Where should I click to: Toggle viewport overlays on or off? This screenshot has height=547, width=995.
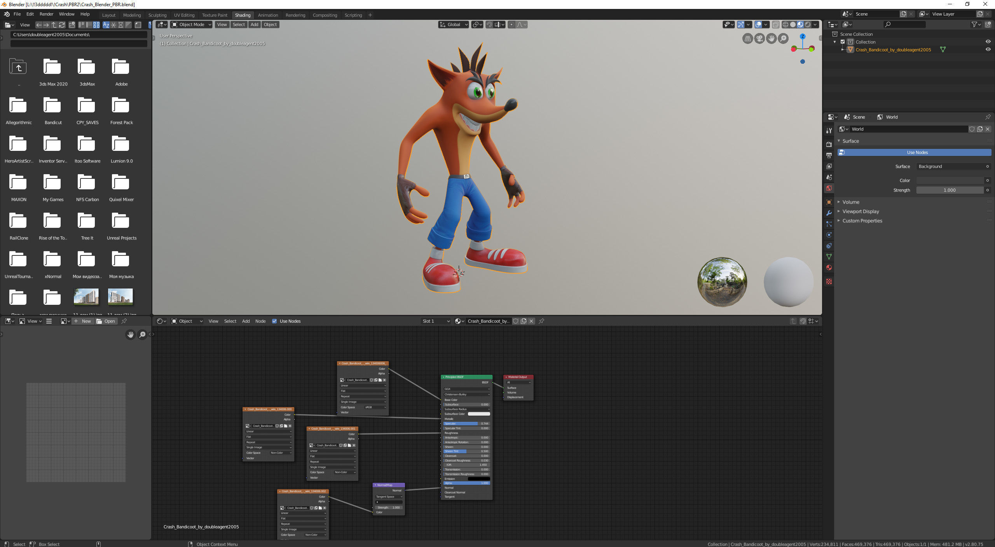point(758,24)
